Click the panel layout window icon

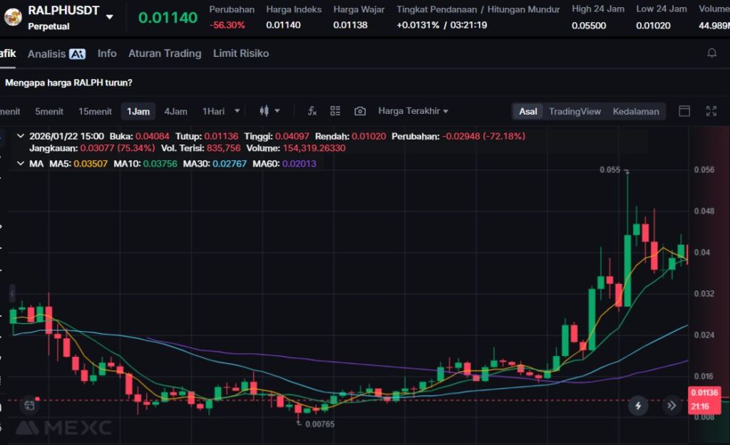click(x=684, y=111)
